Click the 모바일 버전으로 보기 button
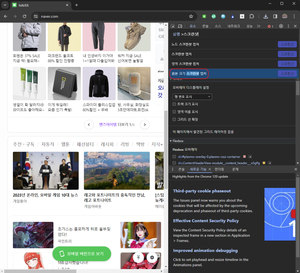This screenshot has height=273, width=300. [82, 254]
